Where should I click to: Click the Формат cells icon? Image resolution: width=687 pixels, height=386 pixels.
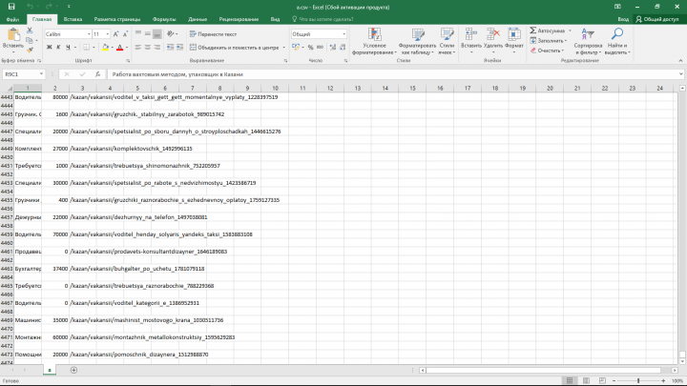point(514,34)
